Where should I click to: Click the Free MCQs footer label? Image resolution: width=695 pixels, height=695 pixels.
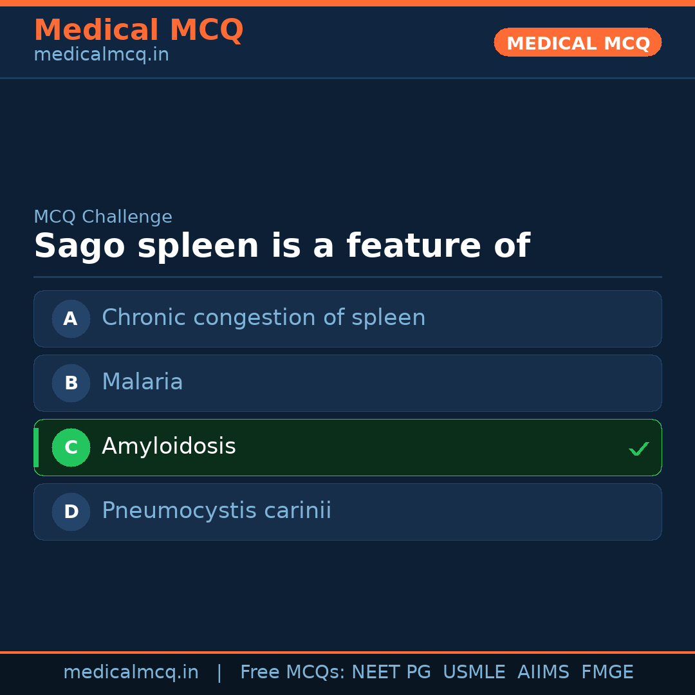pos(293,672)
